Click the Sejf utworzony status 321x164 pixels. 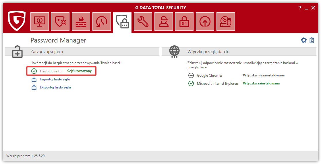coord(80,71)
